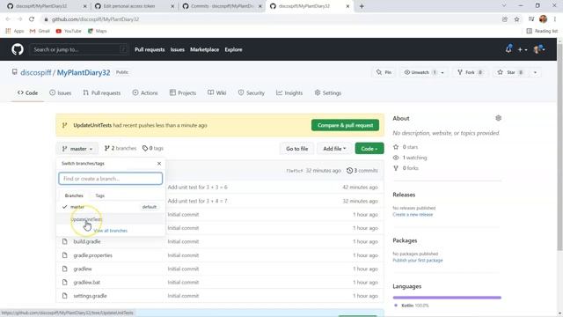Reload the page with browser refresh icon
This screenshot has height=317, width=563.
coord(32,19)
